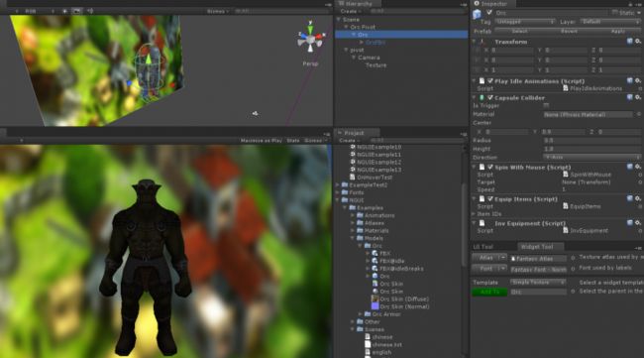Click the Capsule Collider Radius field

click(591, 140)
